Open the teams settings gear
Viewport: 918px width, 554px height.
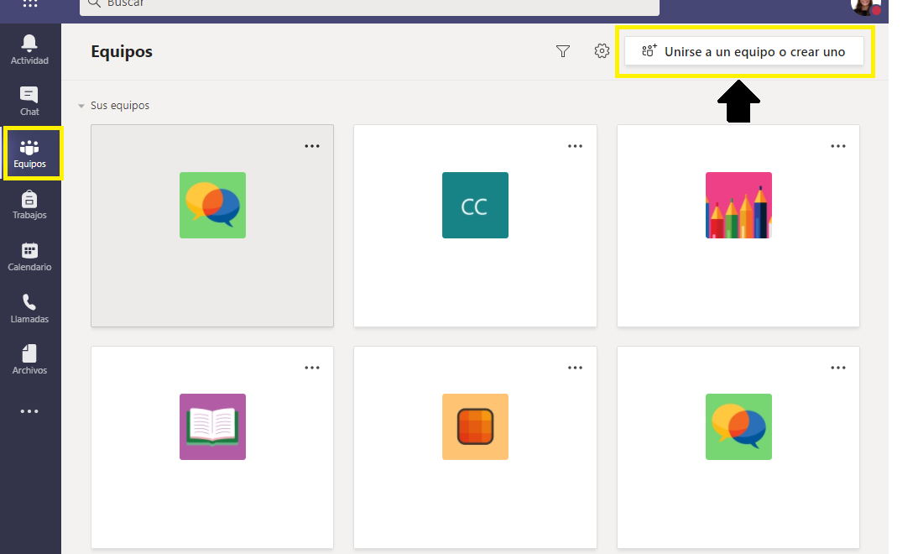[x=602, y=51]
